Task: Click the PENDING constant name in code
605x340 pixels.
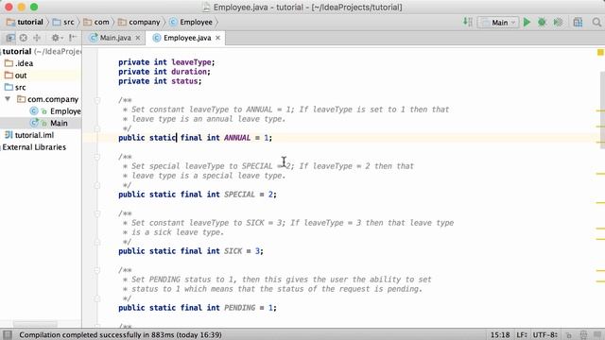Action: 239,308
